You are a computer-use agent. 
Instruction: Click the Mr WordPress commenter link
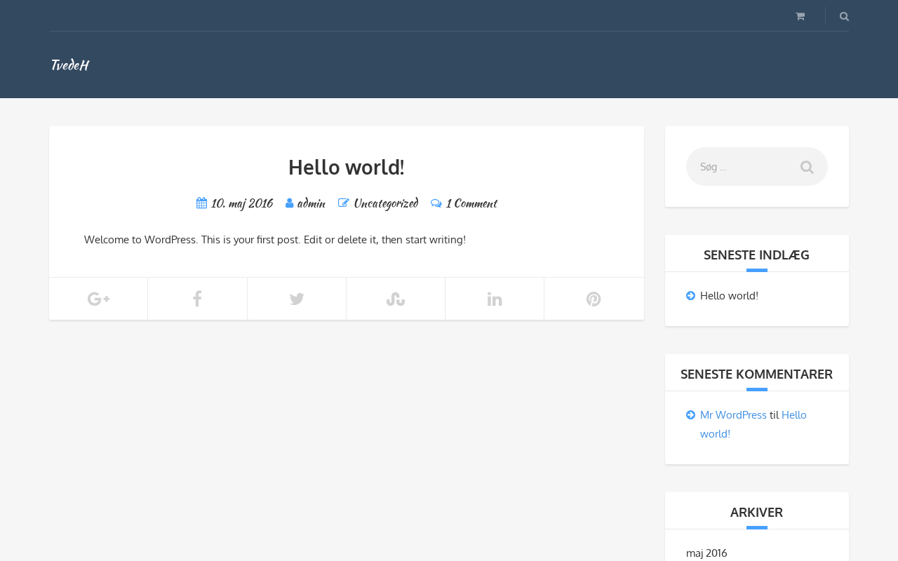tap(733, 415)
